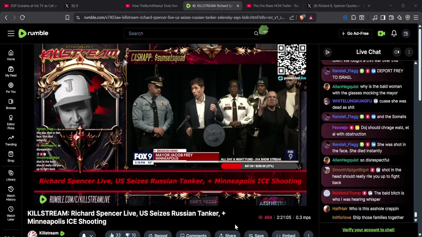Viewport: 422px width, 237px height.
Task: Collapse the Live Chat panel
Action: pos(328,52)
